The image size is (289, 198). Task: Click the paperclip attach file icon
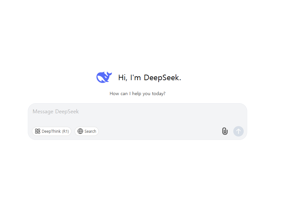tap(225, 131)
